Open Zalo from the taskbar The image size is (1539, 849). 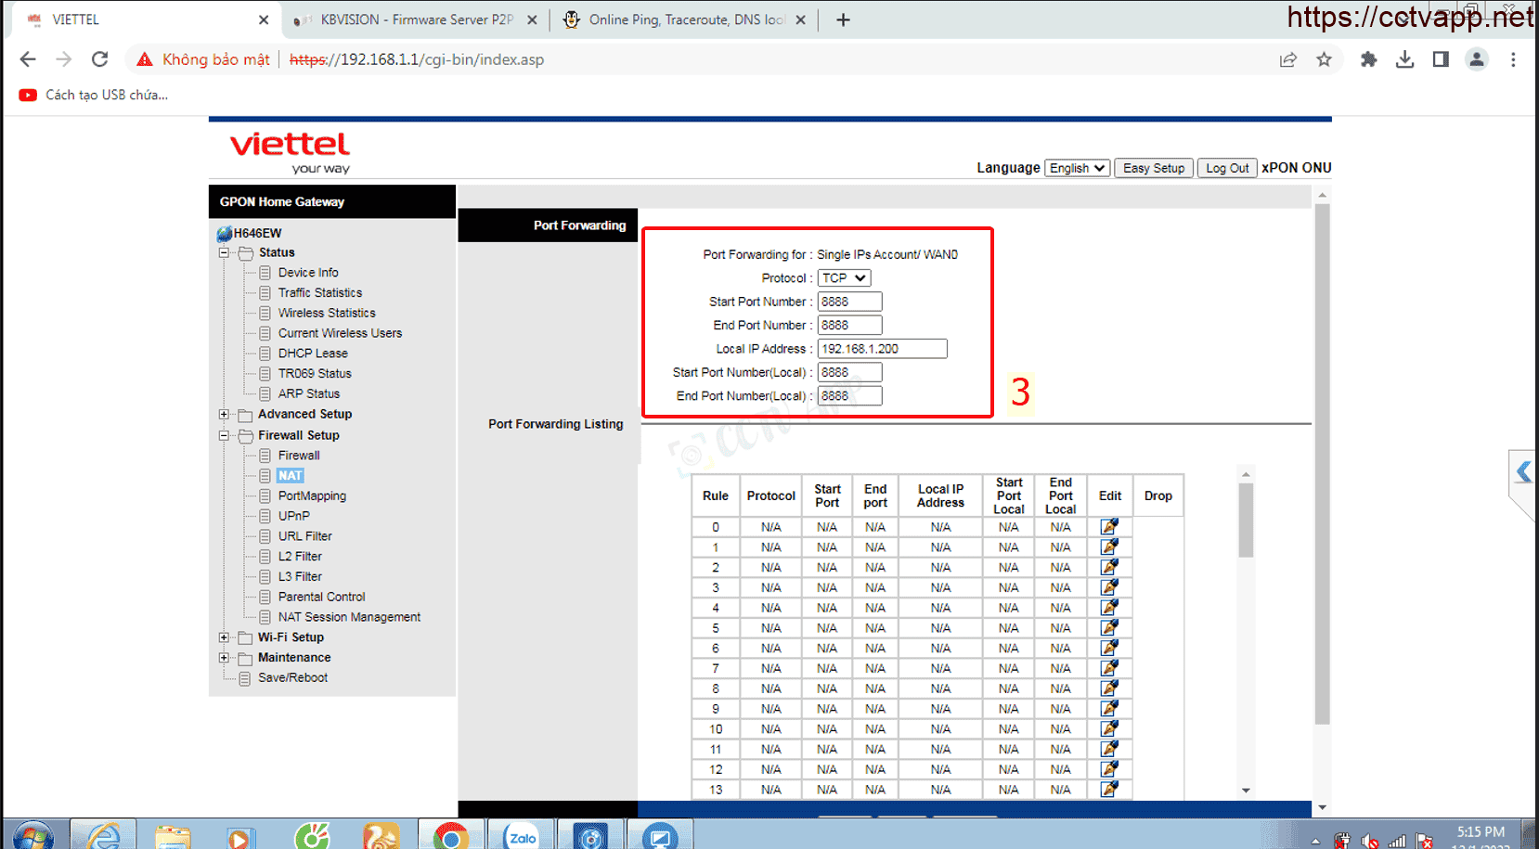coord(522,837)
